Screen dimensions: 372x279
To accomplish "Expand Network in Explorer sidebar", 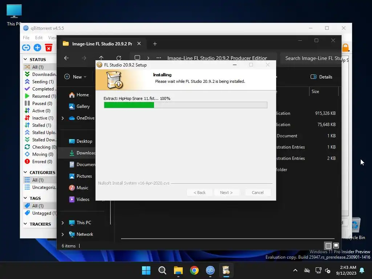I will click(x=62, y=234).
